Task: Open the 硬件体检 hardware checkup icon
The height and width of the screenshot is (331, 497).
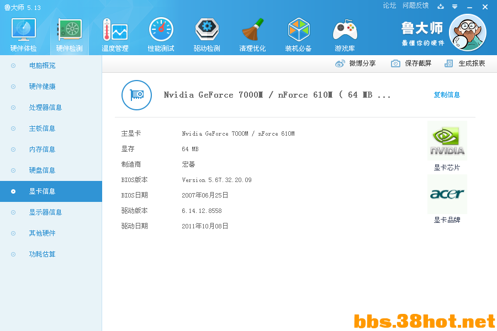Action: click(x=23, y=30)
